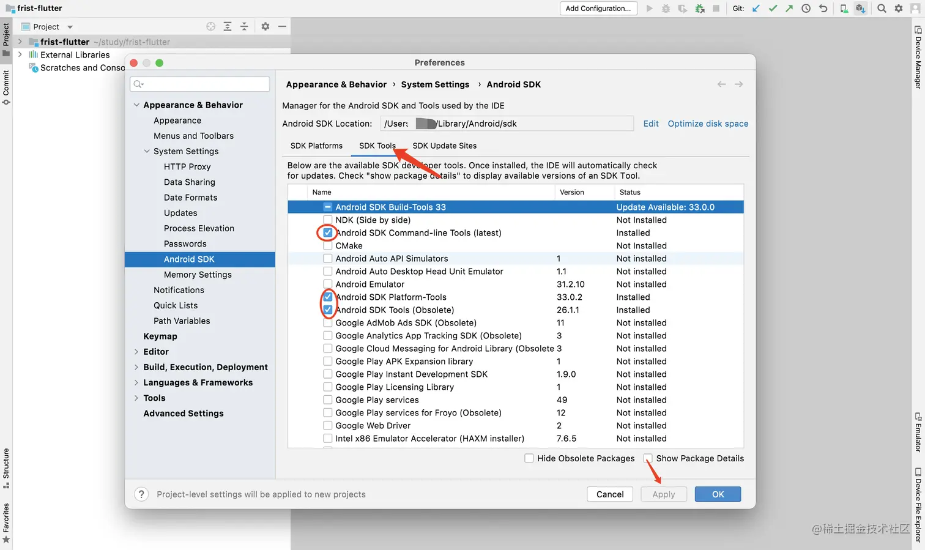The height and width of the screenshot is (550, 925).
Task: Click the Git Commit green checkmark
Action: tap(773, 9)
